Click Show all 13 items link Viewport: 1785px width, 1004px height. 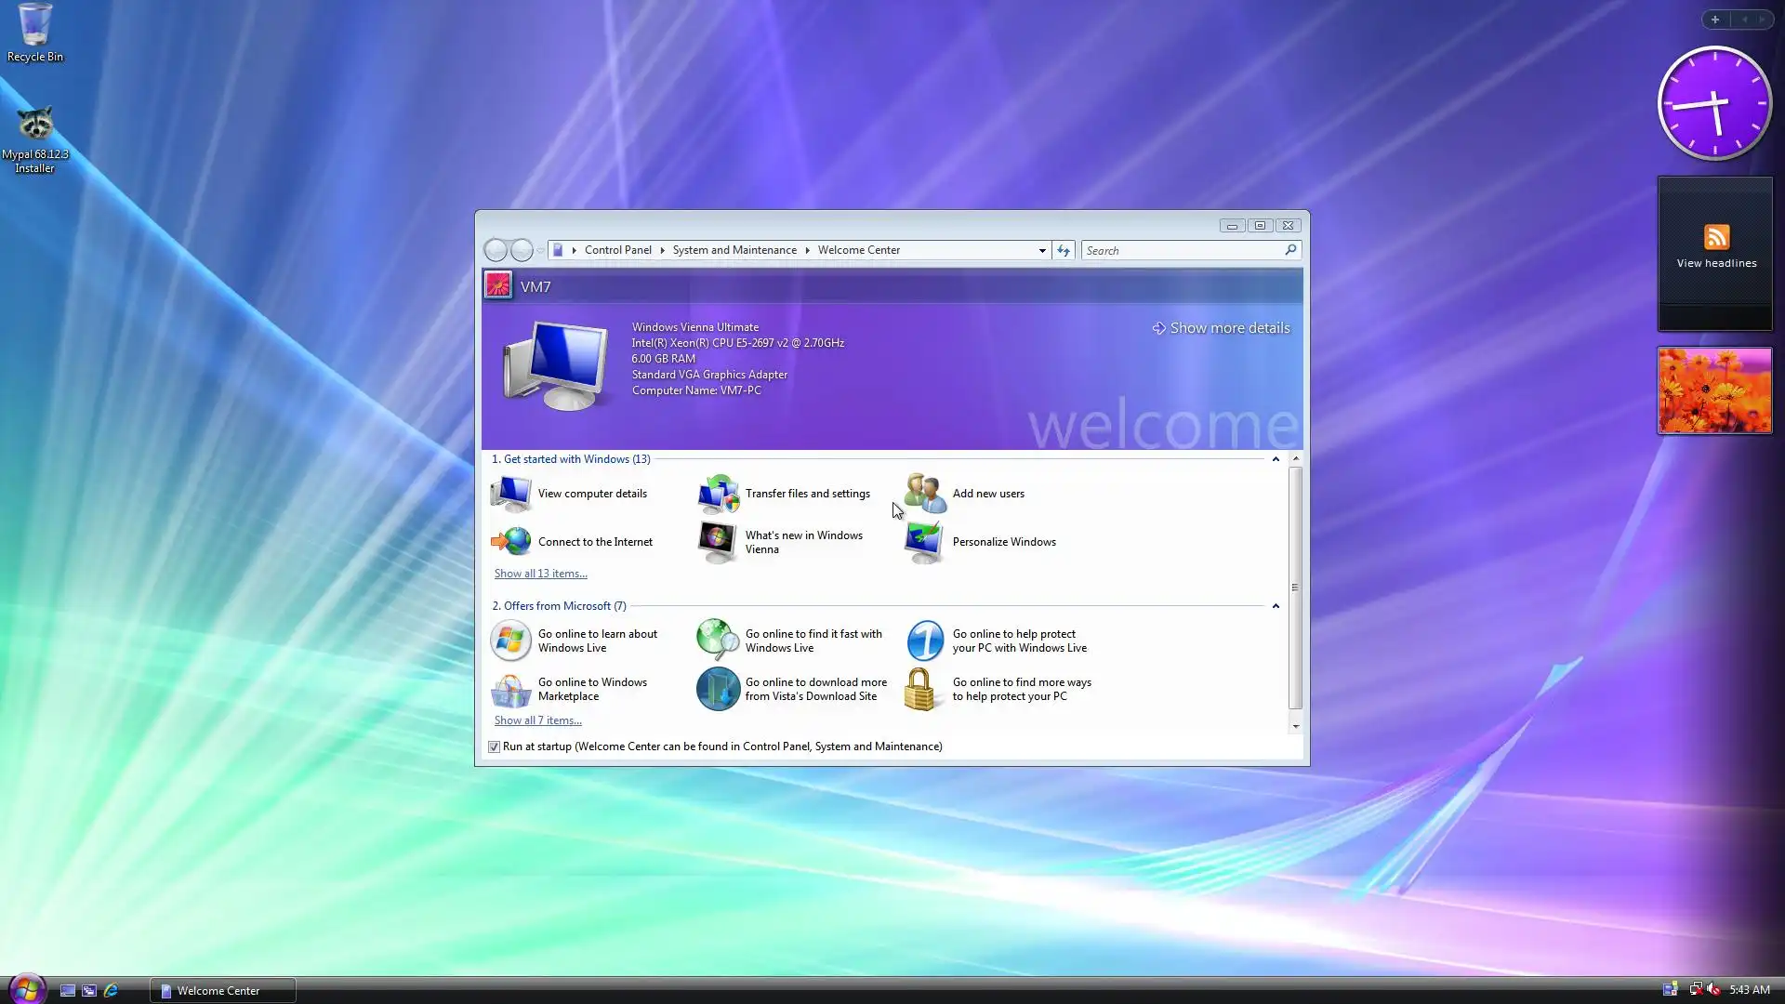pyautogui.click(x=540, y=574)
